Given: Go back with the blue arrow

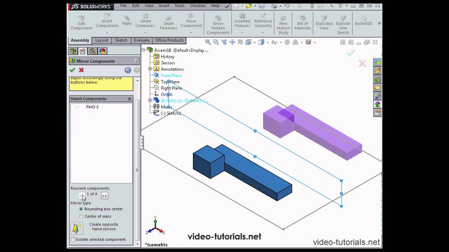Looking at the screenshot, I should click(x=128, y=70).
